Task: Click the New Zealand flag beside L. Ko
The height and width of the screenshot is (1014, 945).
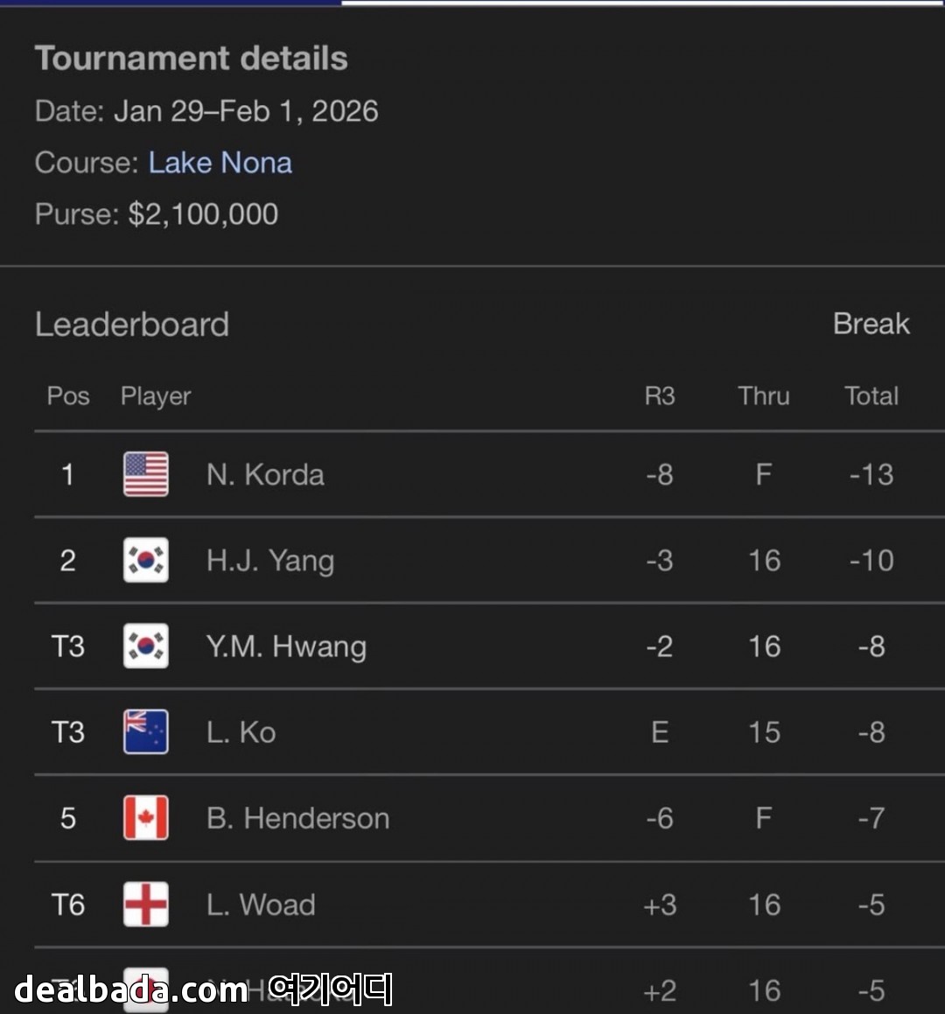Action: click(x=146, y=732)
